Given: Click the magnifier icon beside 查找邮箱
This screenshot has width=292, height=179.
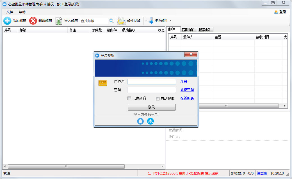Looking at the screenshot, I should coord(111,20).
